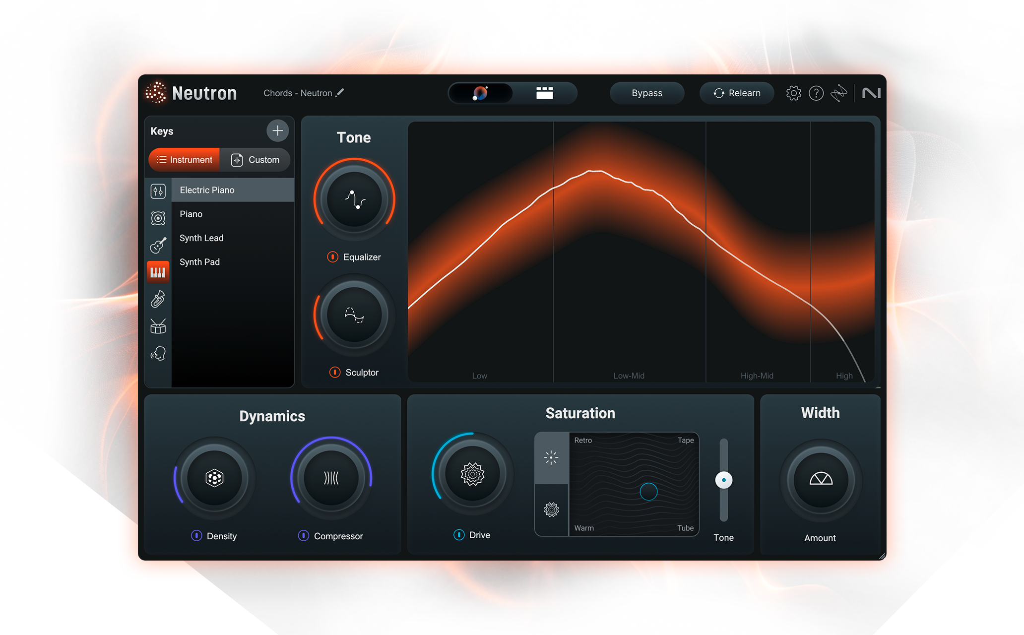Click the Tape corner label
Viewport: 1024px width, 635px height.
click(x=686, y=441)
